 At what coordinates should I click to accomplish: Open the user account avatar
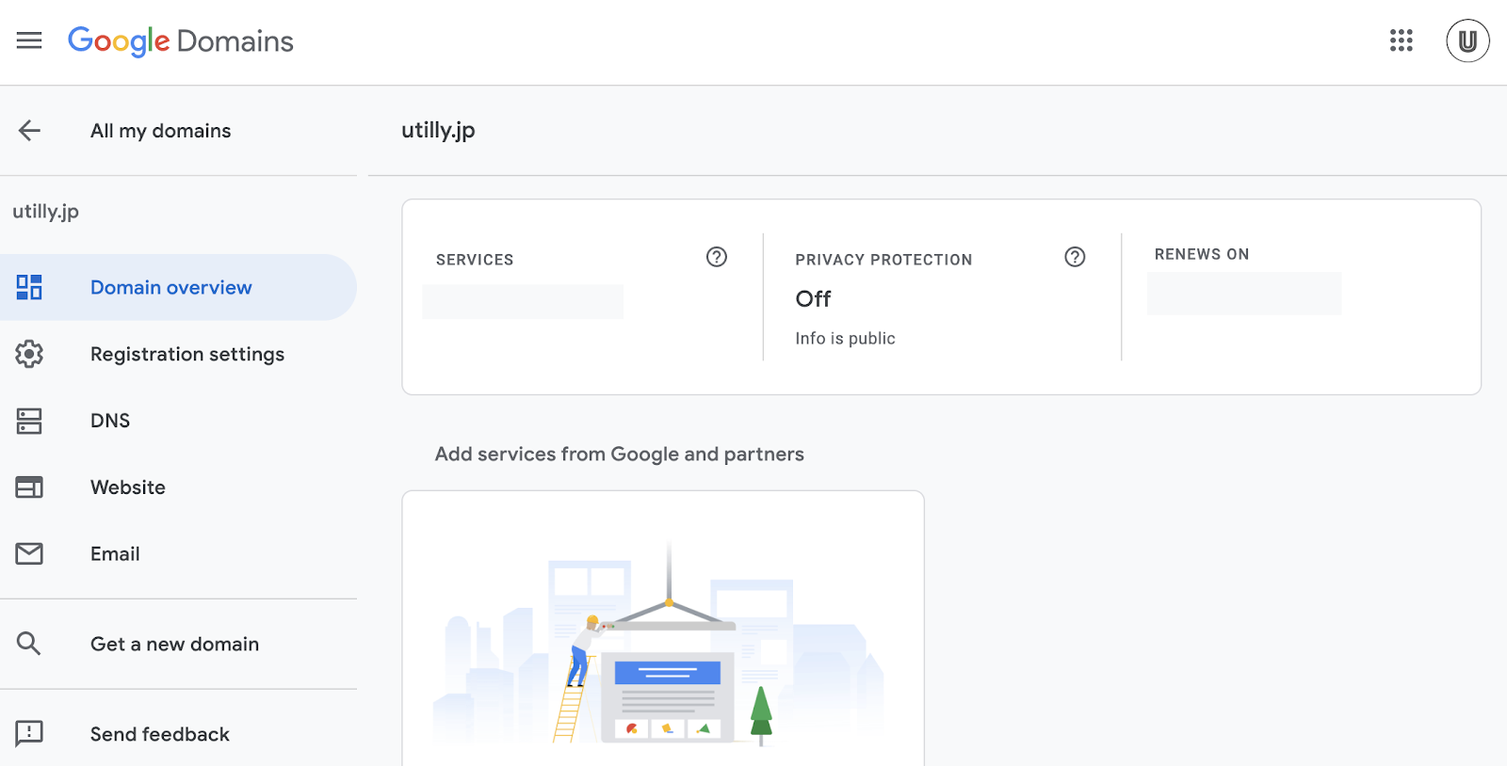click(1467, 40)
